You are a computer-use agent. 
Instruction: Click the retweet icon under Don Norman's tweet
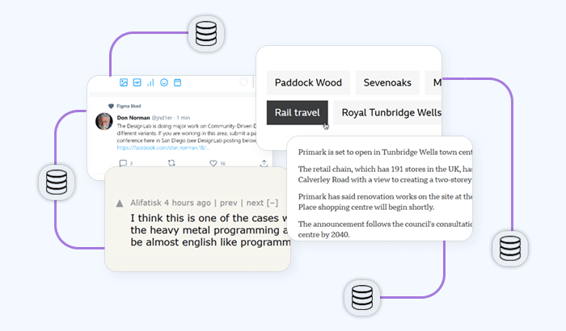pyautogui.click(x=171, y=163)
